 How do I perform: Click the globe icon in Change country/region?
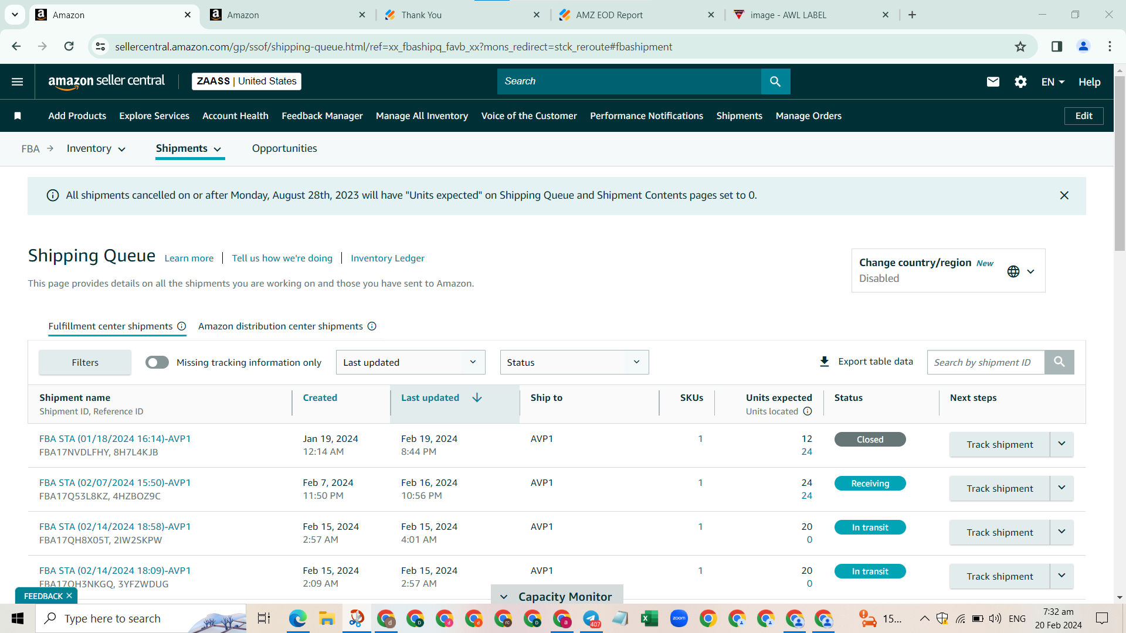[1013, 271]
